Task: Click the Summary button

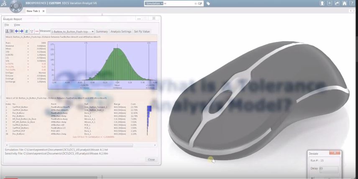Action: tap(102, 31)
